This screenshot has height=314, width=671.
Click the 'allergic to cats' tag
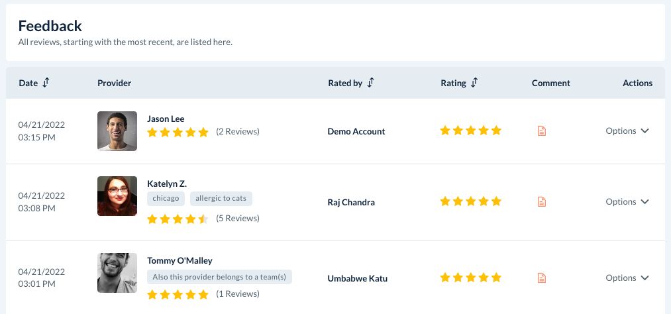(221, 198)
